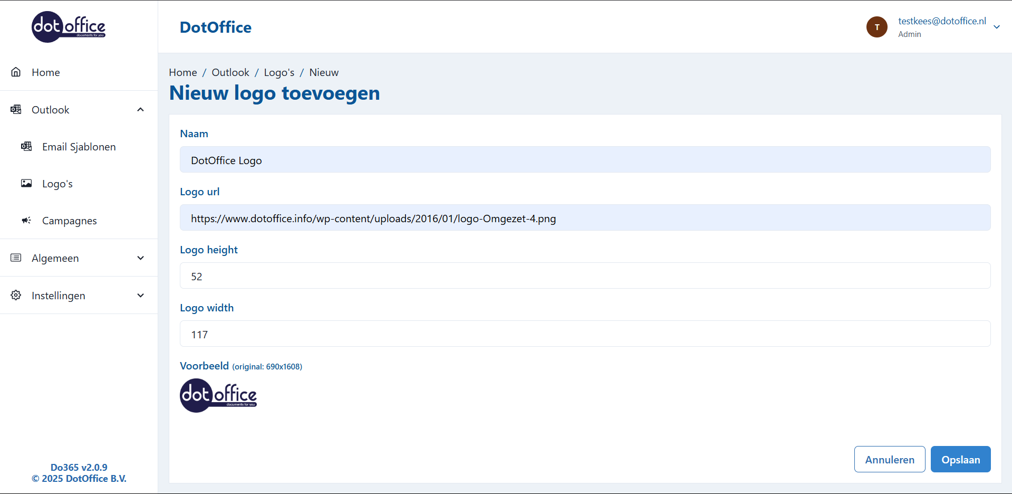Viewport: 1012px width, 494px height.
Task: Click the Email Sjablonen icon
Action: tap(26, 146)
